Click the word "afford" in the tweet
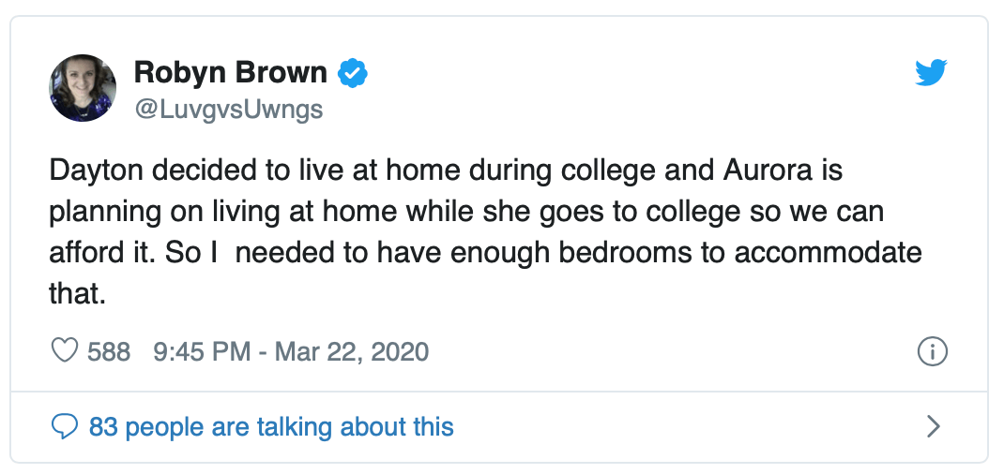 tap(84, 253)
